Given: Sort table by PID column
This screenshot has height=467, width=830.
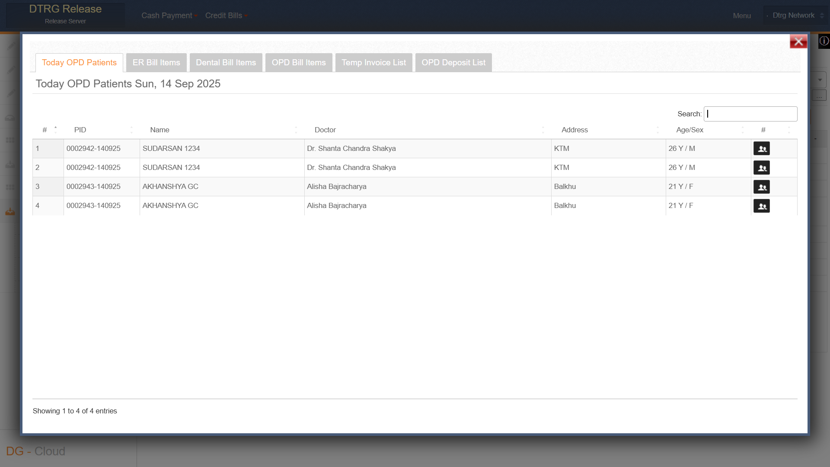Looking at the screenshot, I should [102, 130].
